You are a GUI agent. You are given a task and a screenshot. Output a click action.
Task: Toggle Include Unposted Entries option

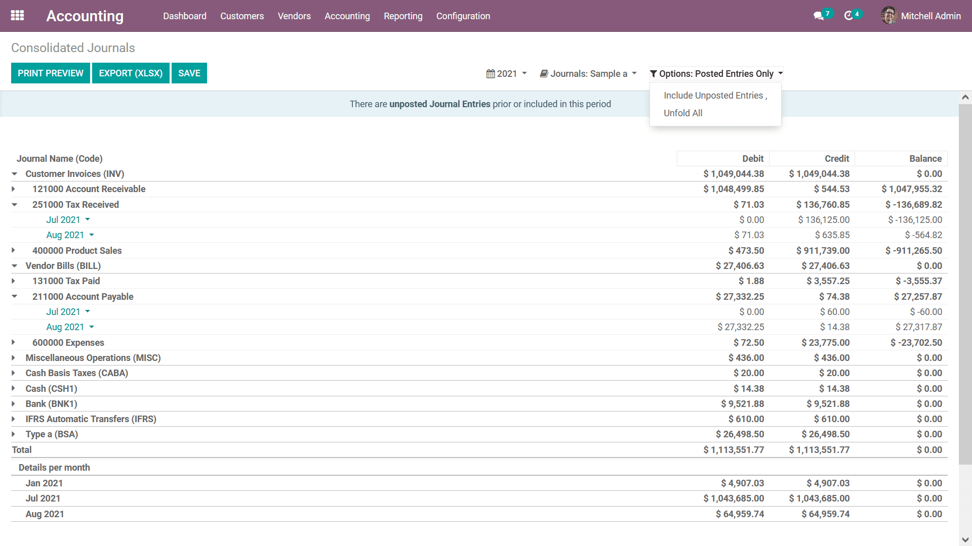(715, 96)
